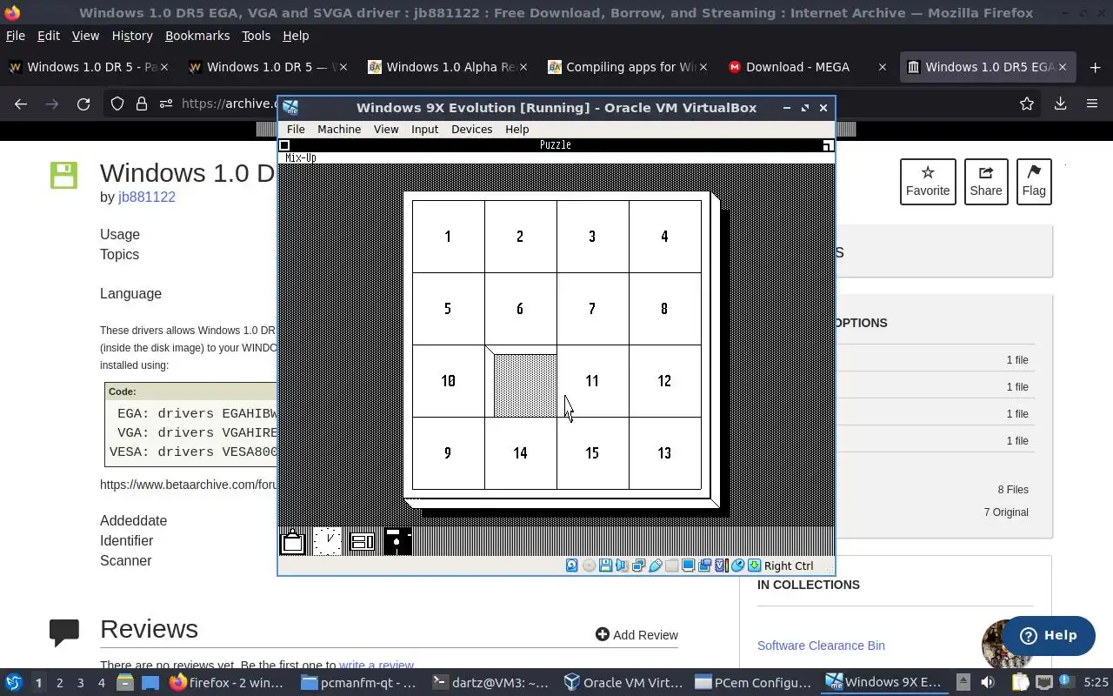Image resolution: width=1113 pixels, height=696 pixels.
Task: Click the green item type icon beside page title
Action: pyautogui.click(x=63, y=175)
